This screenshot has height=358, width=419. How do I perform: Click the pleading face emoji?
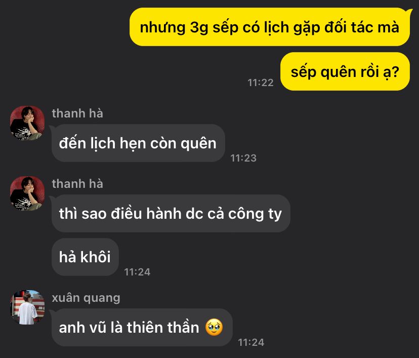[x=214, y=327]
